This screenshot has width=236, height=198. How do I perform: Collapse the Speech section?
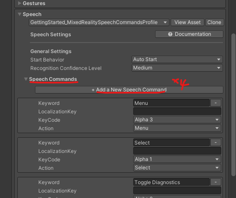point(19,14)
